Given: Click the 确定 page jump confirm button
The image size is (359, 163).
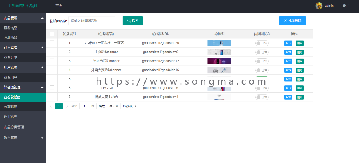Looking at the screenshot, I should (102, 106).
